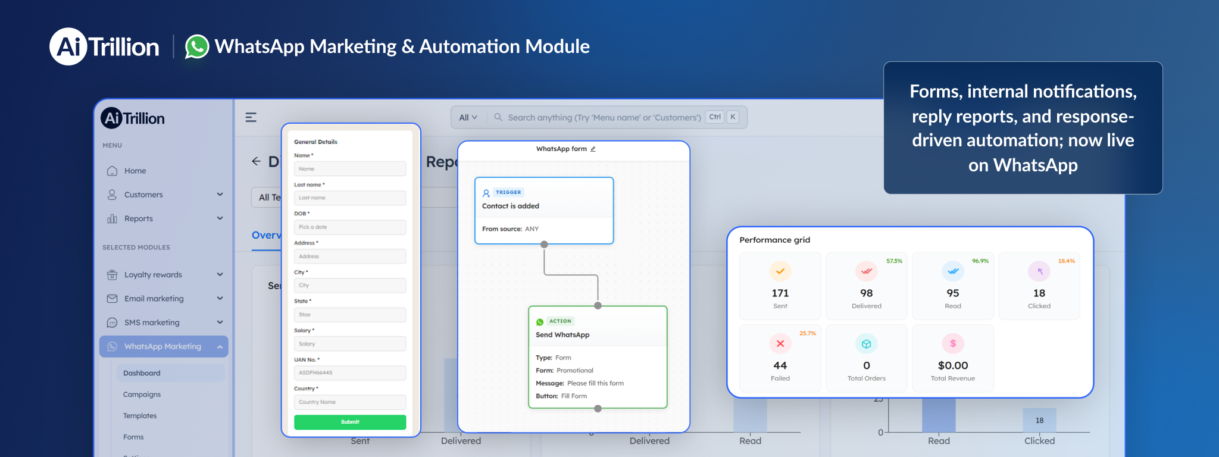Click the Ctrl shortcut key badge
The height and width of the screenshot is (457, 1219).
pos(715,117)
